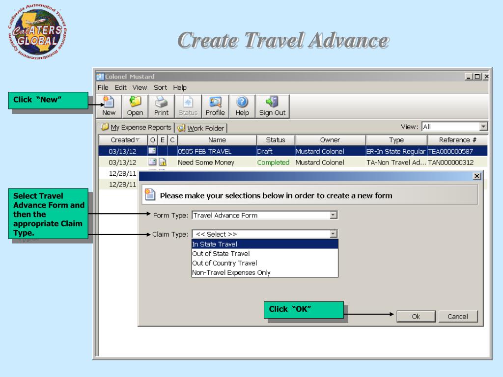The image size is (503, 377).
Task: Open the Edit menu
Action: (x=121, y=87)
